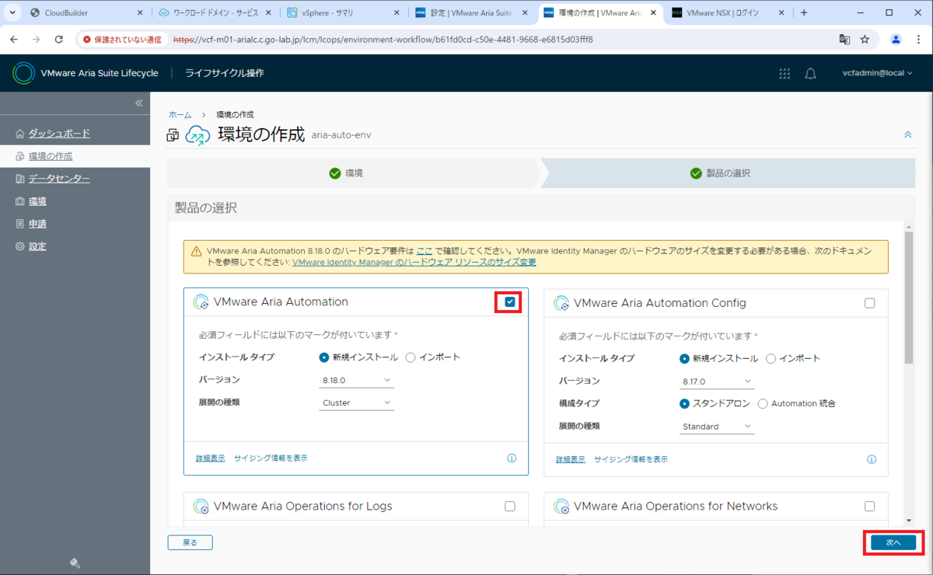Check the VMware Aria Operations for Logs checkbox
Viewport: 933px width, 575px height.
(510, 506)
